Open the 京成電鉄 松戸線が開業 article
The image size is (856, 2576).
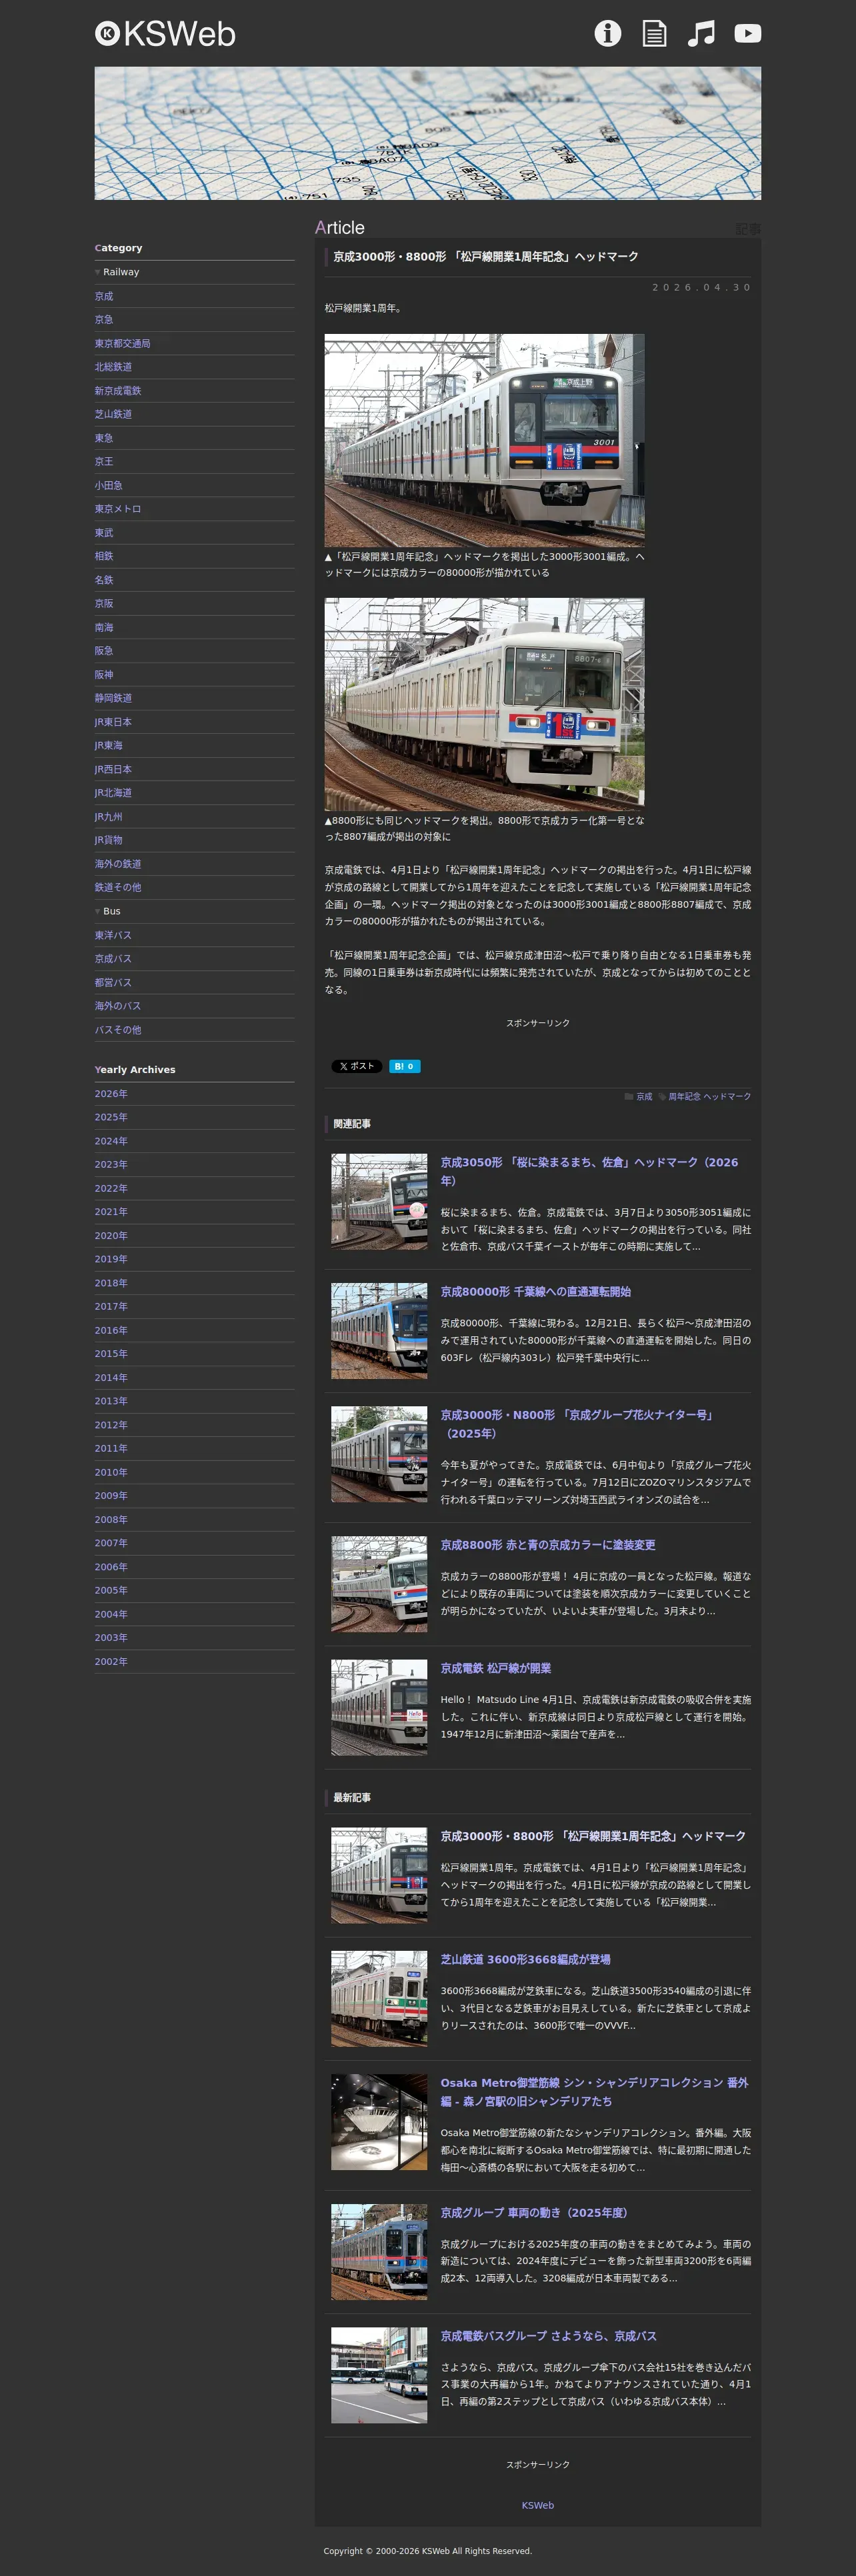(x=496, y=1668)
